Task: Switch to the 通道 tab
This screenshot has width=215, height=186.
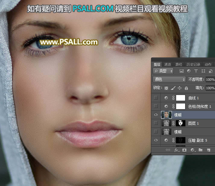Action: tap(168, 64)
